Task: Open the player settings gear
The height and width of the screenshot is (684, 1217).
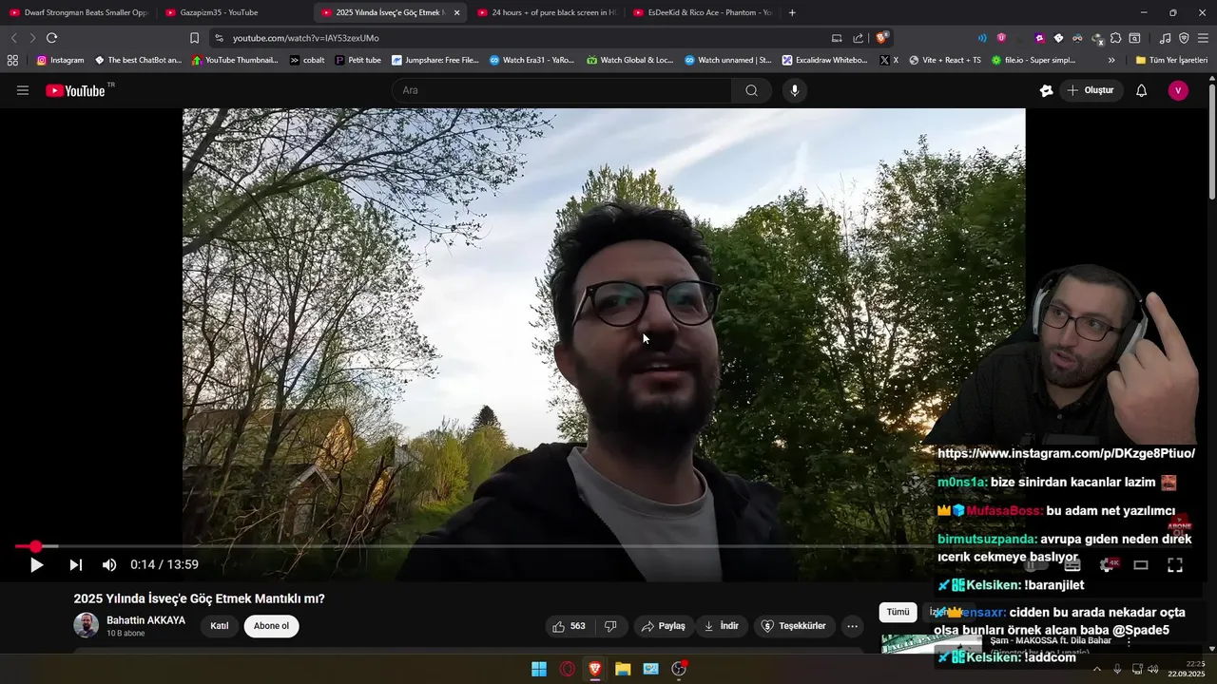Action: [x=1107, y=564]
